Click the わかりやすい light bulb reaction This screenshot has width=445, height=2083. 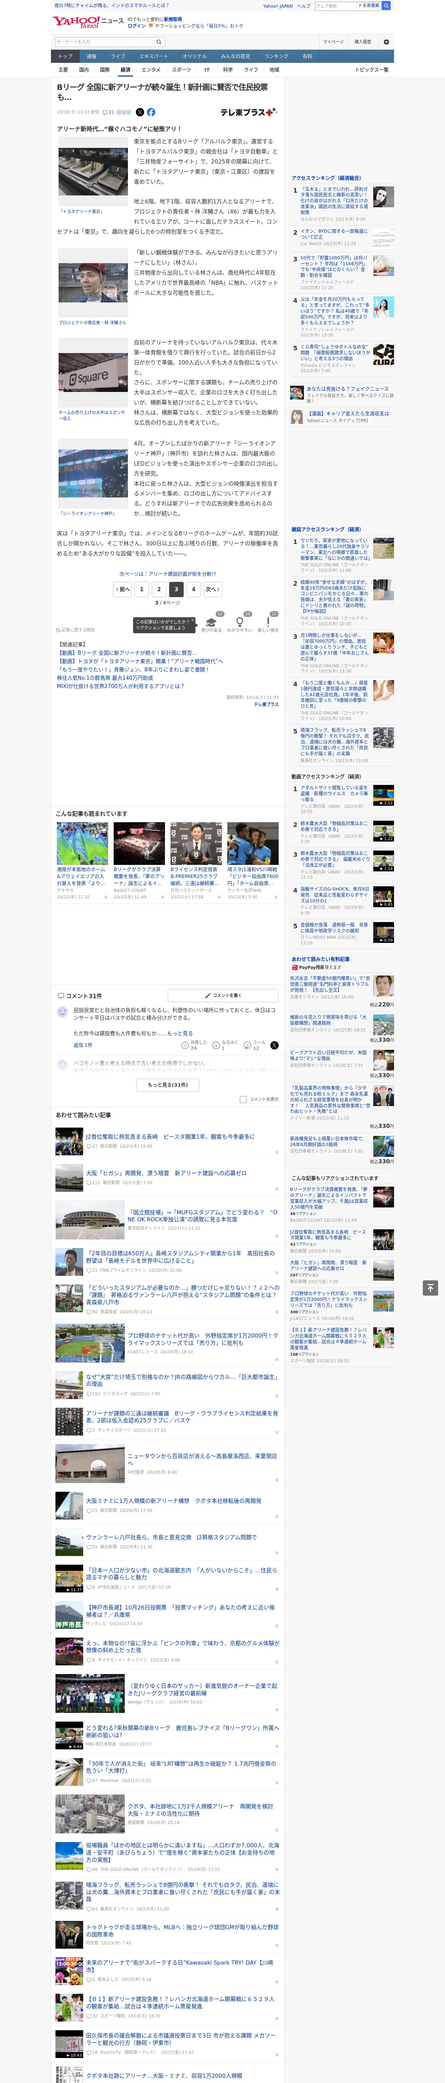pos(240,622)
